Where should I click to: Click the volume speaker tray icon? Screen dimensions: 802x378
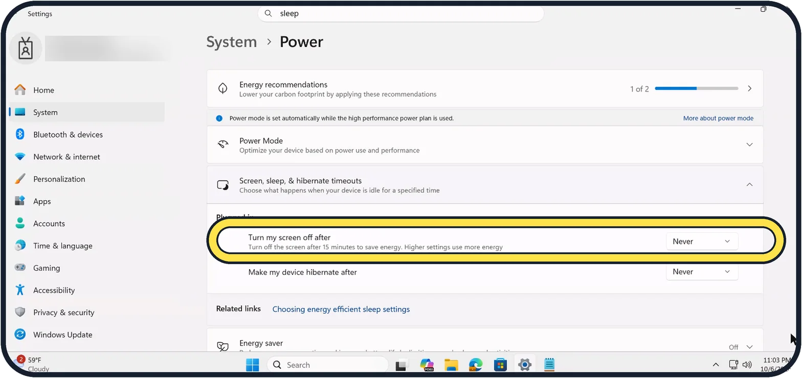[x=747, y=365]
